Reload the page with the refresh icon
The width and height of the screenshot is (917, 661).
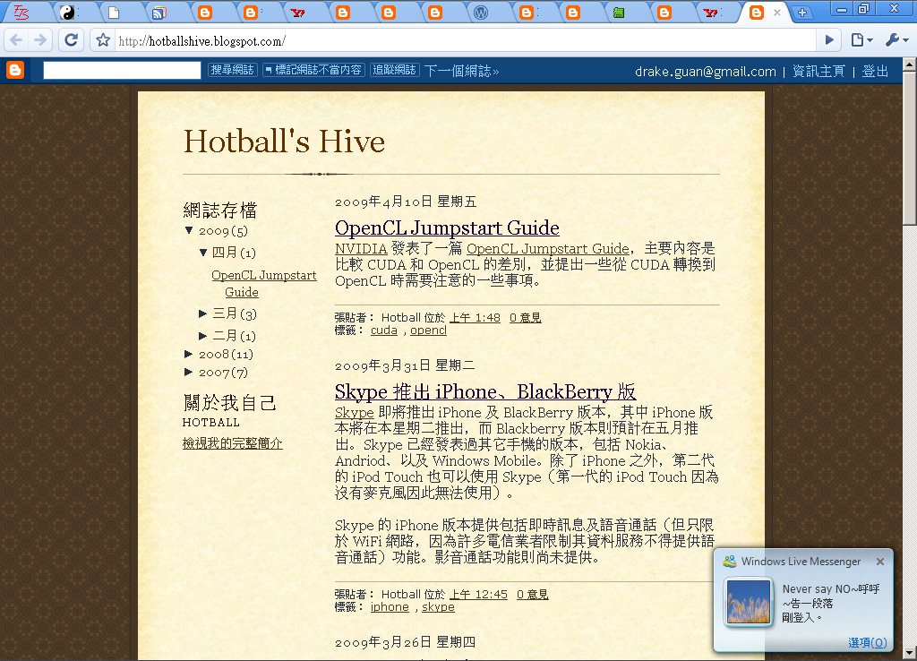click(x=71, y=40)
